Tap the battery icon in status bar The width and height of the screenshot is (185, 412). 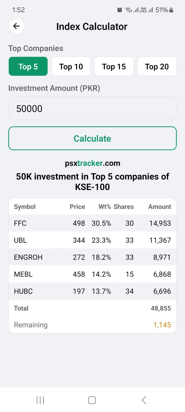[171, 10]
